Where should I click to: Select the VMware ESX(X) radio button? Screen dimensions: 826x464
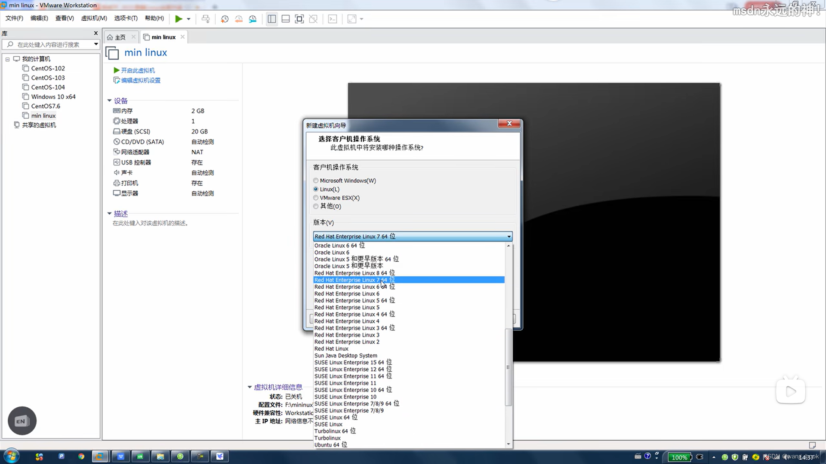click(x=316, y=198)
